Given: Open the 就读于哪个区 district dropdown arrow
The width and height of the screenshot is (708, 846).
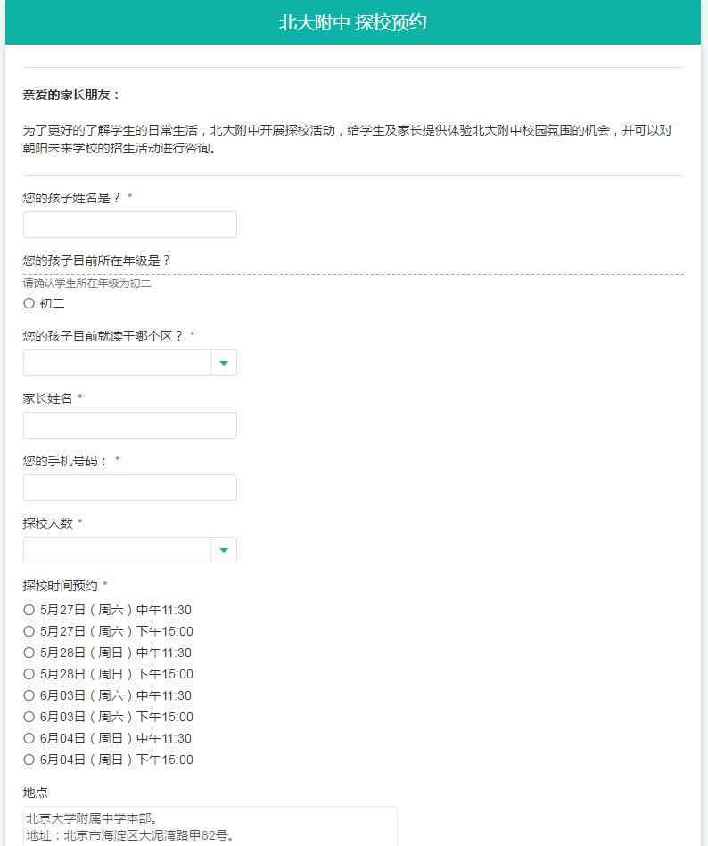Looking at the screenshot, I should point(223,363).
